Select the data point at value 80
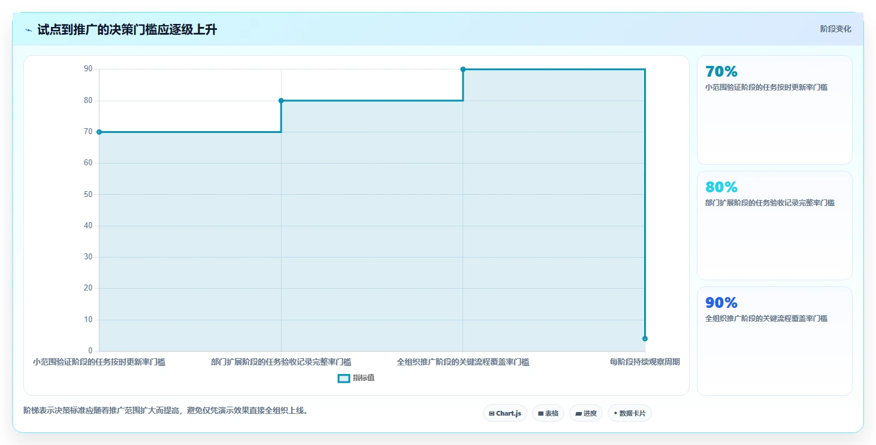876x445 pixels. (281, 101)
